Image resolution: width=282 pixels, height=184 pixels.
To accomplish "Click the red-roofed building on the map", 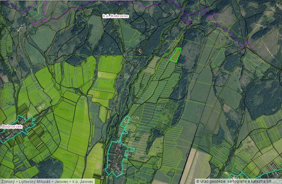I will pyautogui.click(x=139, y=51).
